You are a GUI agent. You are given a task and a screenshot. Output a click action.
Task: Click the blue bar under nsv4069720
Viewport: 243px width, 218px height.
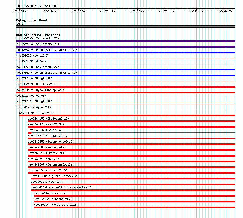pyautogui.click(x=126, y=52)
